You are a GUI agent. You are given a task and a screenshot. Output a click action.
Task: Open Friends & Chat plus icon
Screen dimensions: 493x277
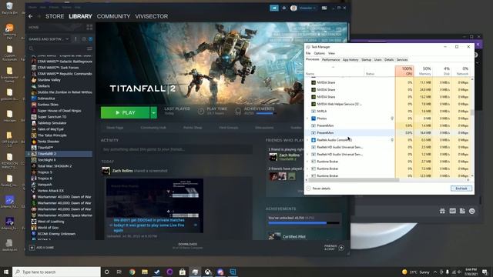341,248
